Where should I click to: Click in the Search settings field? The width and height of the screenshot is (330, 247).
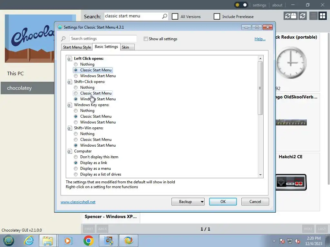pos(103,39)
